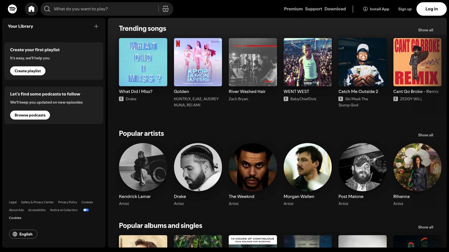Click Zach Bryan artist name

(238, 99)
